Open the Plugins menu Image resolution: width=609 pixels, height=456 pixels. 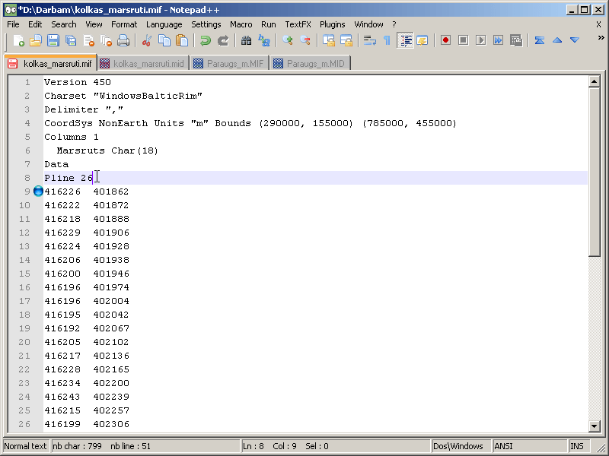pyautogui.click(x=333, y=24)
